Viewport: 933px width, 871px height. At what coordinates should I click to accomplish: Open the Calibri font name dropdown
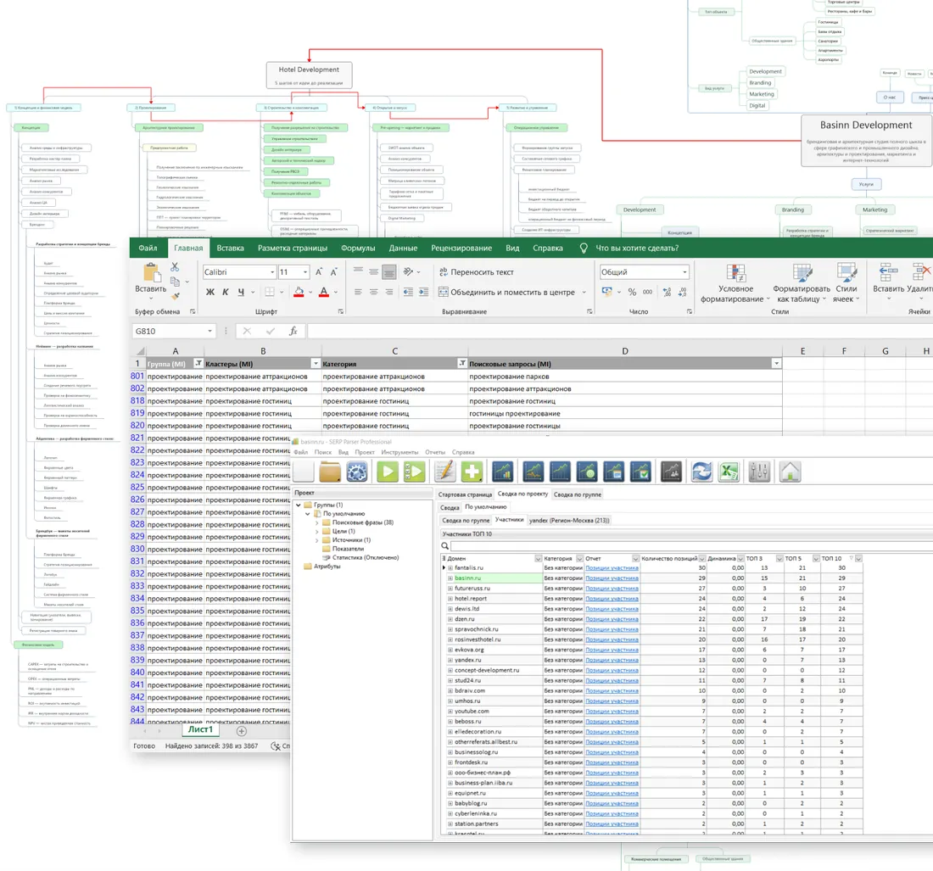[272, 272]
